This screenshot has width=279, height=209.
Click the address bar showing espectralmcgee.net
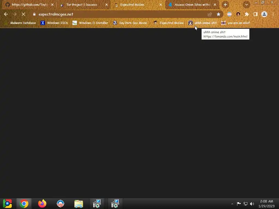[119, 14]
